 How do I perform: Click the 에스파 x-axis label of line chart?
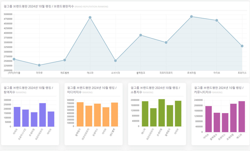(90, 73)
